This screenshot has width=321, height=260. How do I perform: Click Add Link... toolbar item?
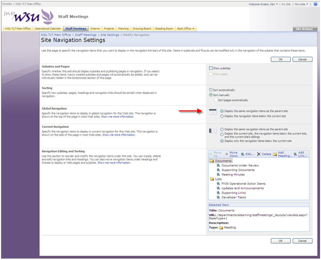(300, 154)
